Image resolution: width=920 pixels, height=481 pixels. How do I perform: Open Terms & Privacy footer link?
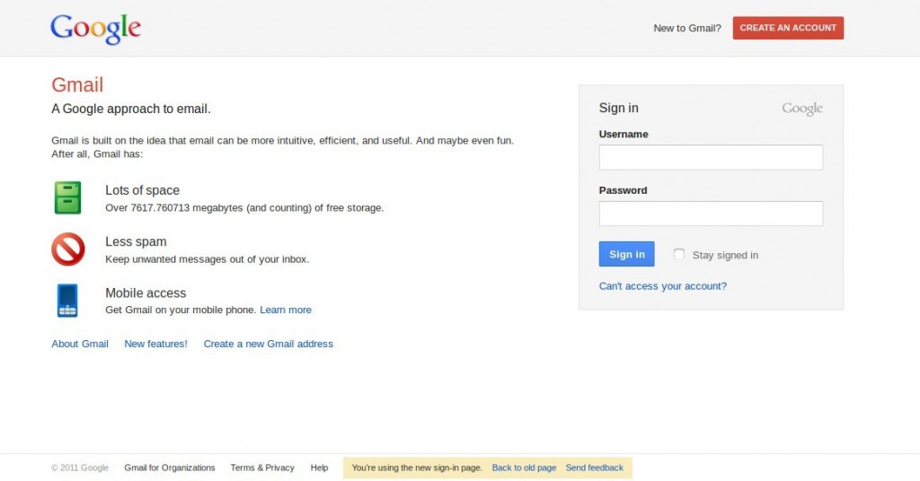pyautogui.click(x=262, y=468)
